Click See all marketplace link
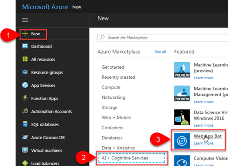 (x=160, y=52)
